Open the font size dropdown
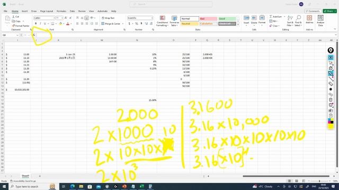 click(x=62, y=18)
